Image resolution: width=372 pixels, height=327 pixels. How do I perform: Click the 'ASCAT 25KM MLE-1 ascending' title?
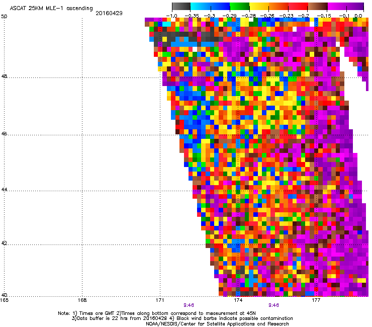tap(51, 9)
